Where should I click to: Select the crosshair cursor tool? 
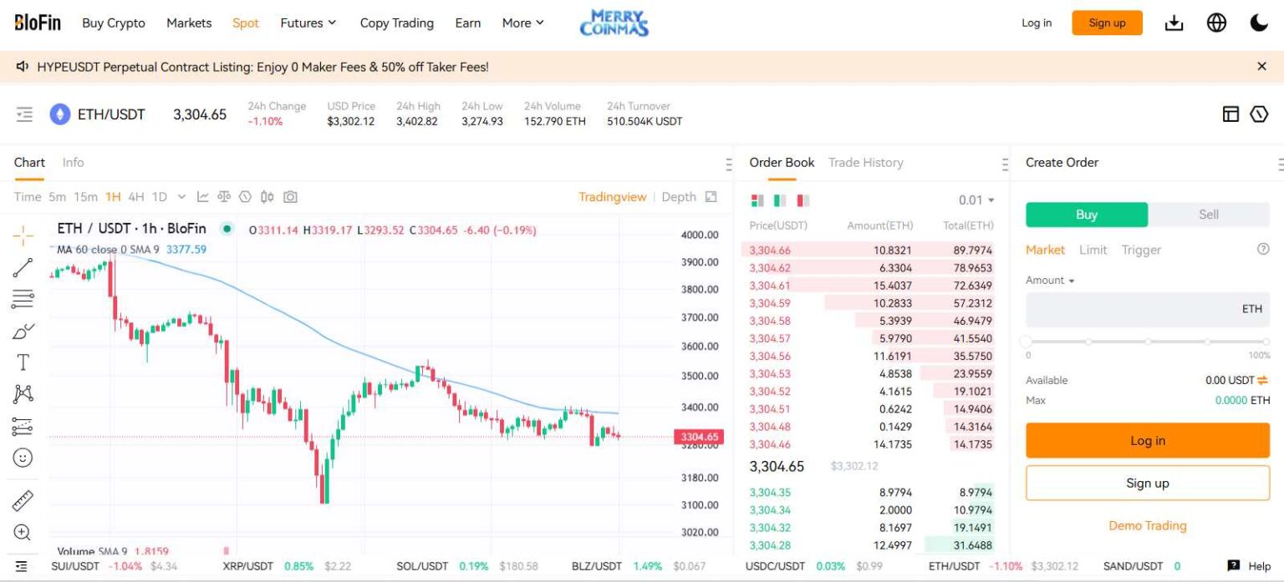(x=23, y=235)
